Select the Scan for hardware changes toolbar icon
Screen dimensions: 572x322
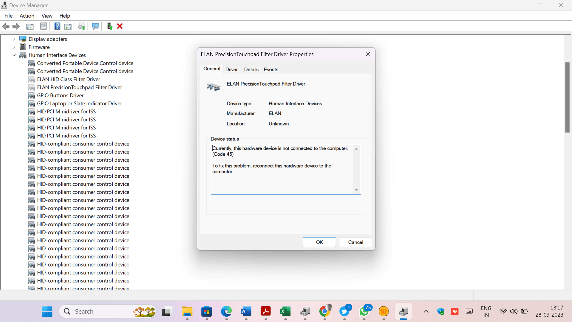pyautogui.click(x=95, y=26)
